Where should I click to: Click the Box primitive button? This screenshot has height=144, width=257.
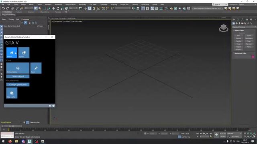[239, 36]
